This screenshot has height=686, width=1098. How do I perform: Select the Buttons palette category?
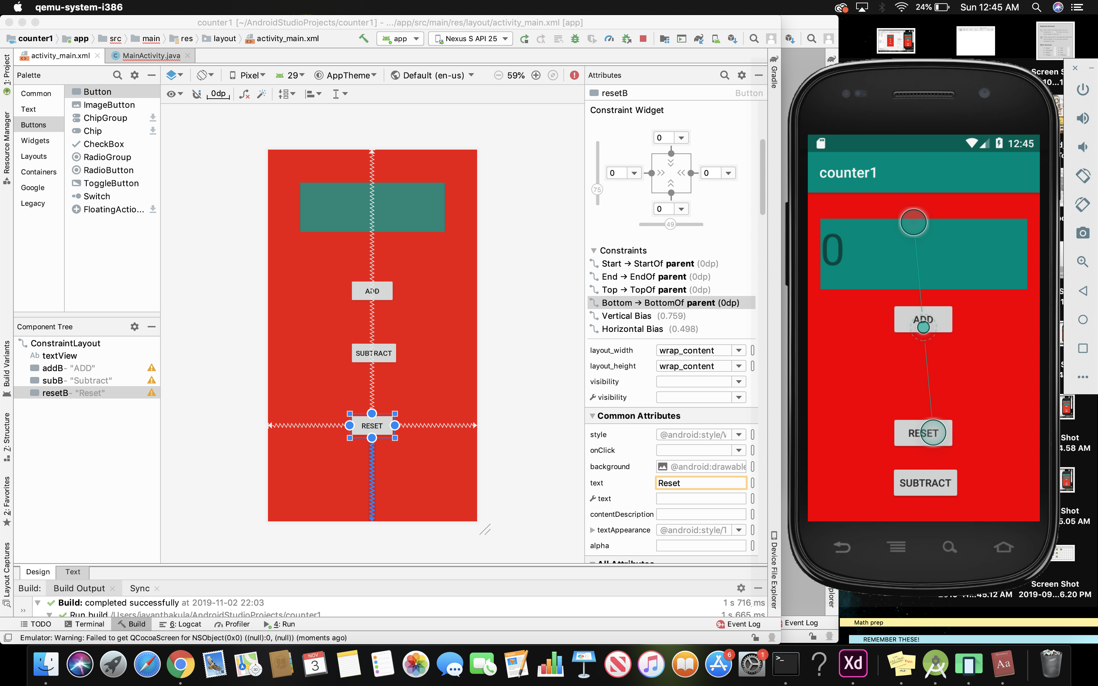point(34,125)
